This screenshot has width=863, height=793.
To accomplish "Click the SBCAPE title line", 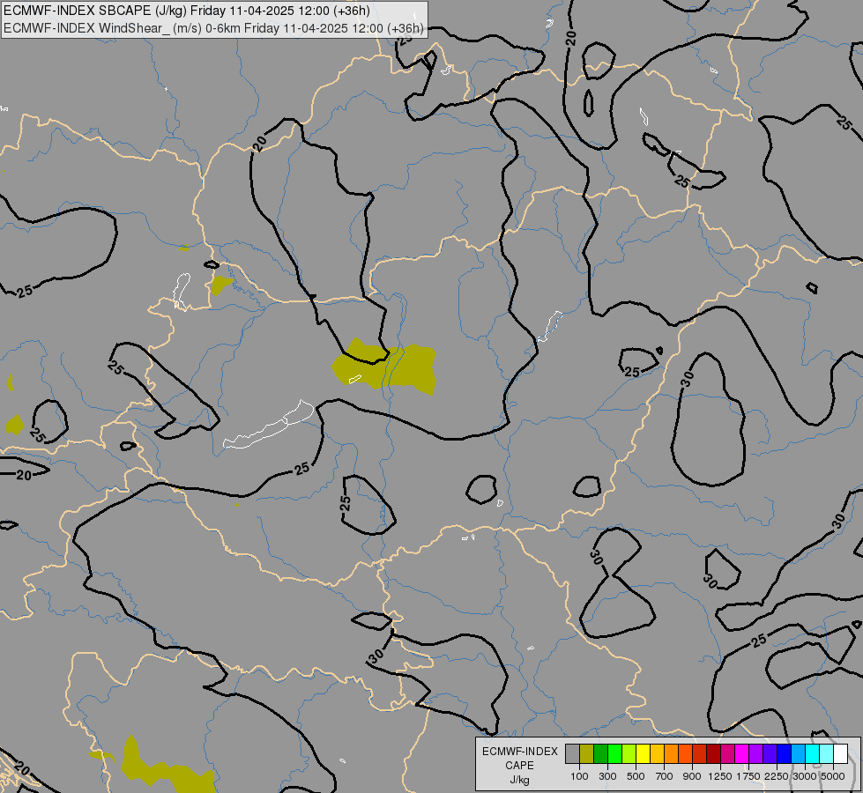I will point(187,11).
